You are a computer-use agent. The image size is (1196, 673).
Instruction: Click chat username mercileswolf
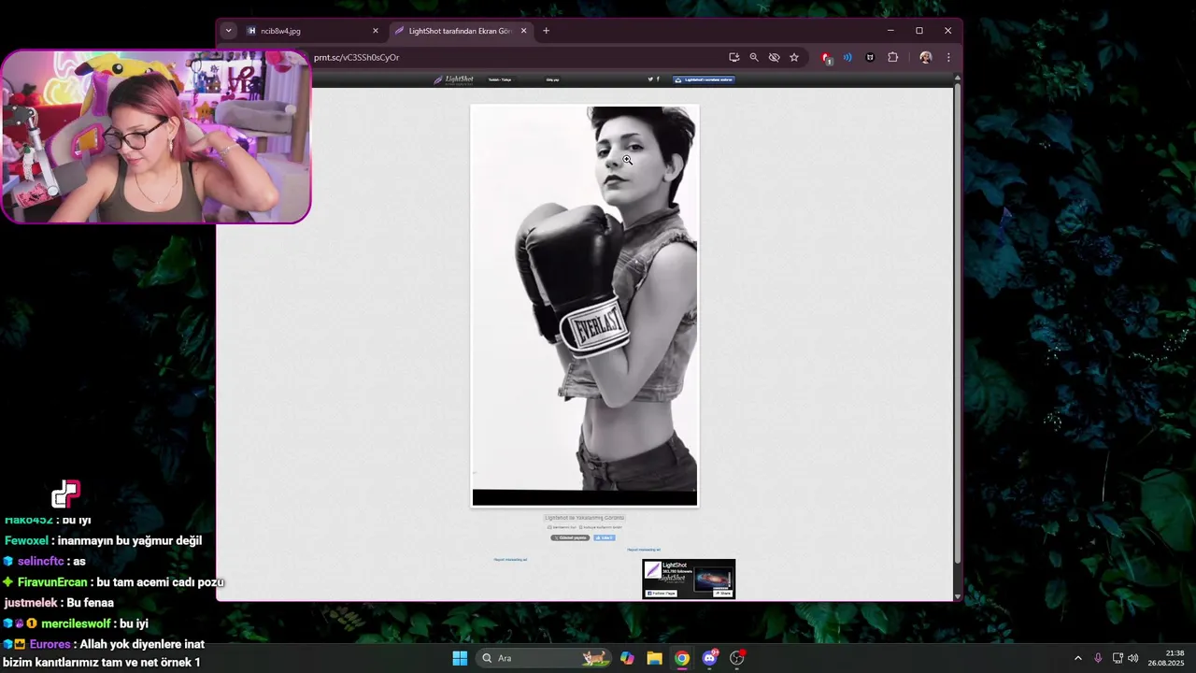click(76, 623)
